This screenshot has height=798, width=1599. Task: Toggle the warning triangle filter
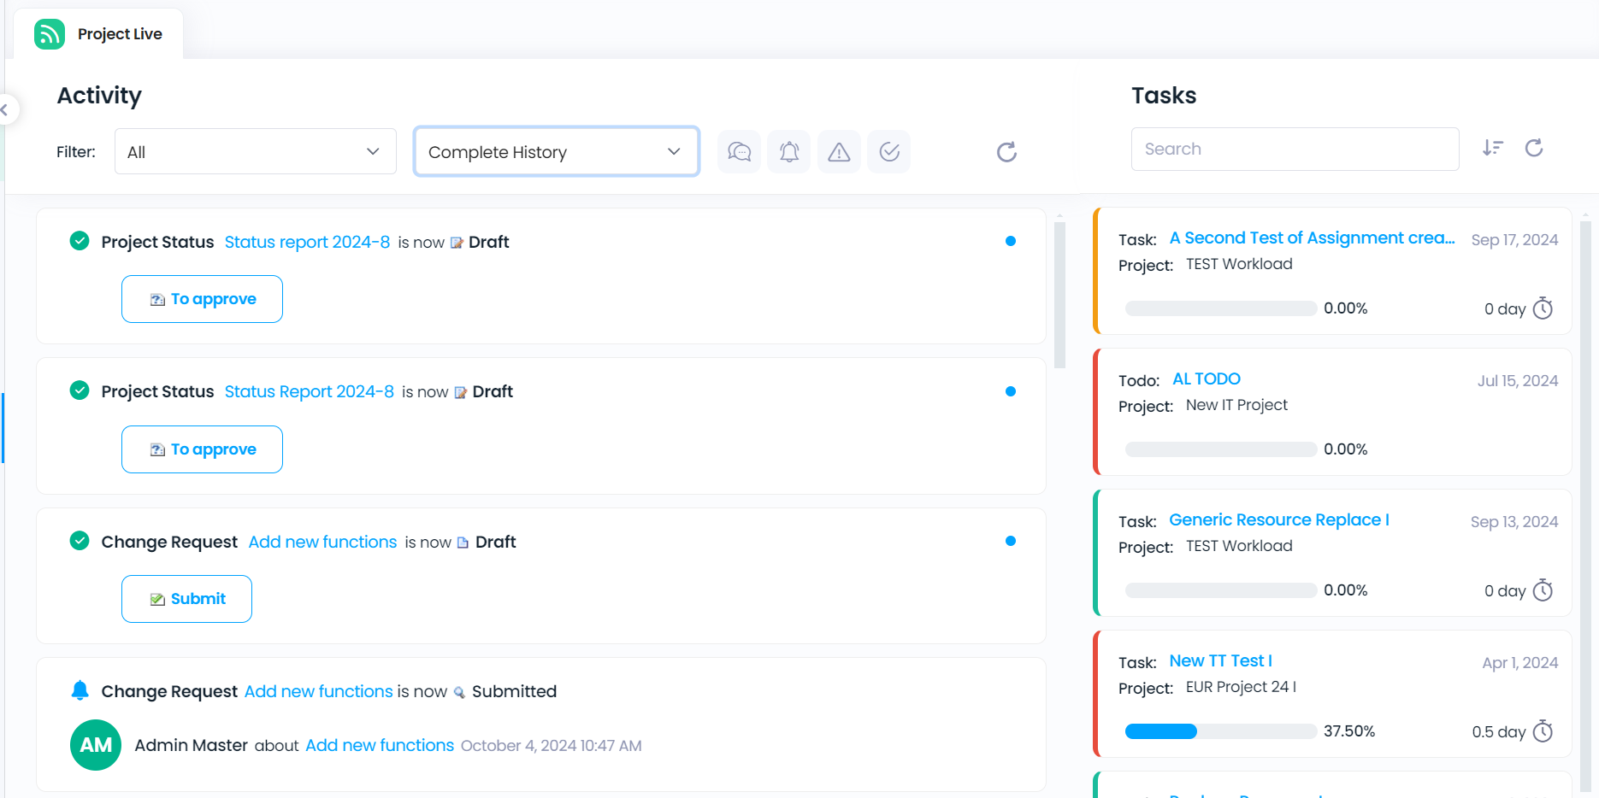click(x=839, y=152)
